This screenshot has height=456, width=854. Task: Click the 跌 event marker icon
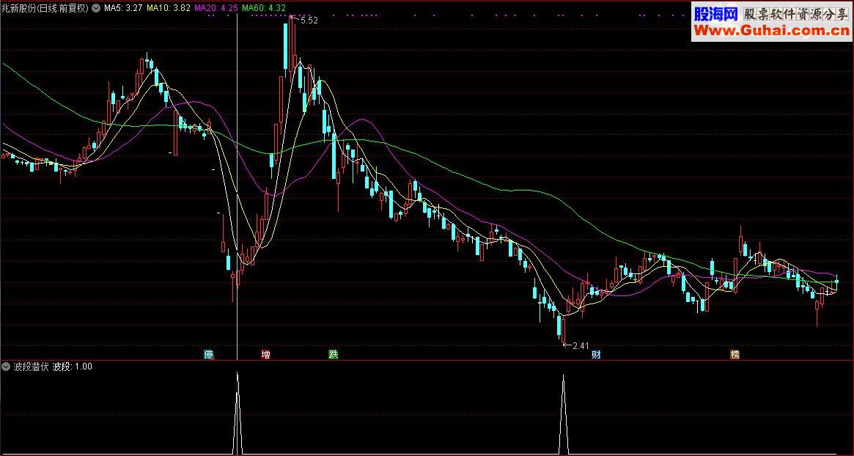(x=334, y=355)
